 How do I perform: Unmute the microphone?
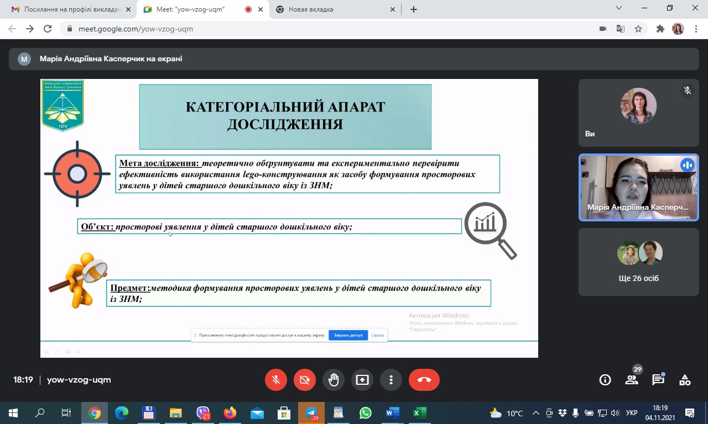pyautogui.click(x=276, y=379)
